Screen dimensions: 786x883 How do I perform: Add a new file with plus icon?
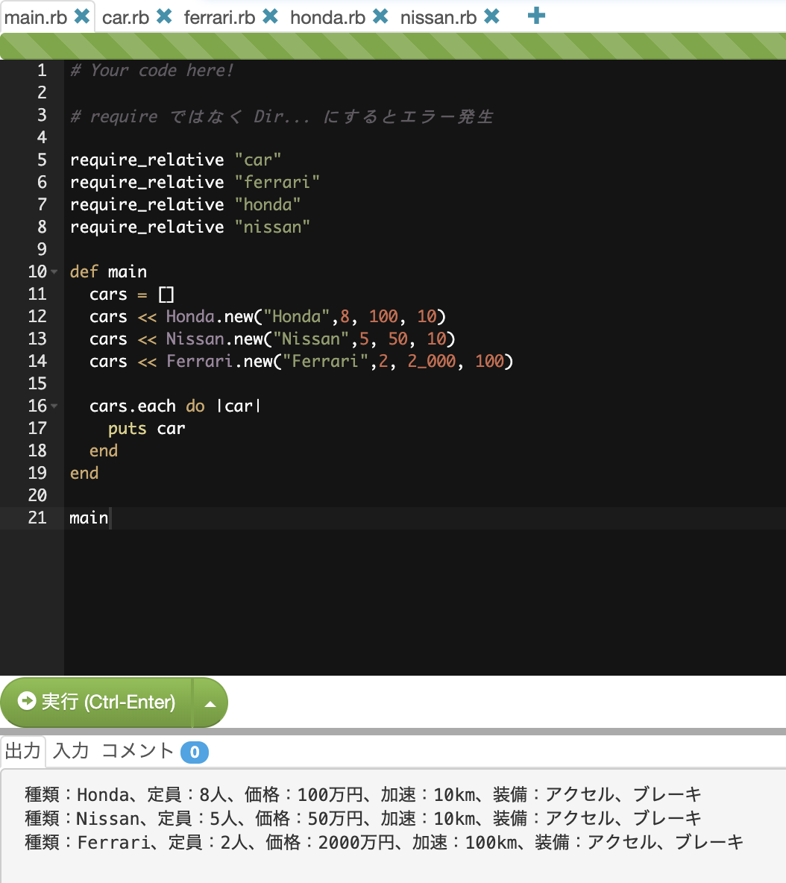(536, 16)
